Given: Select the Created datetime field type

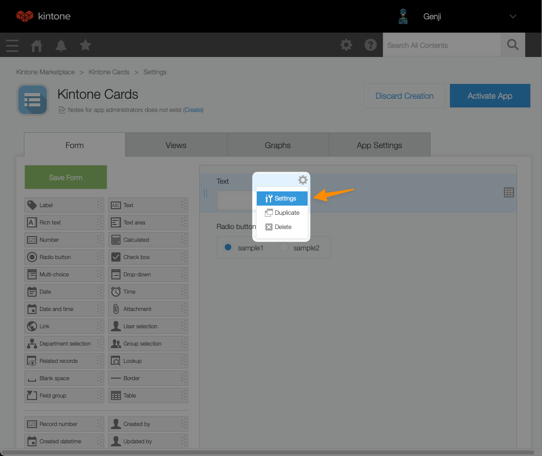Looking at the screenshot, I should pos(64,441).
